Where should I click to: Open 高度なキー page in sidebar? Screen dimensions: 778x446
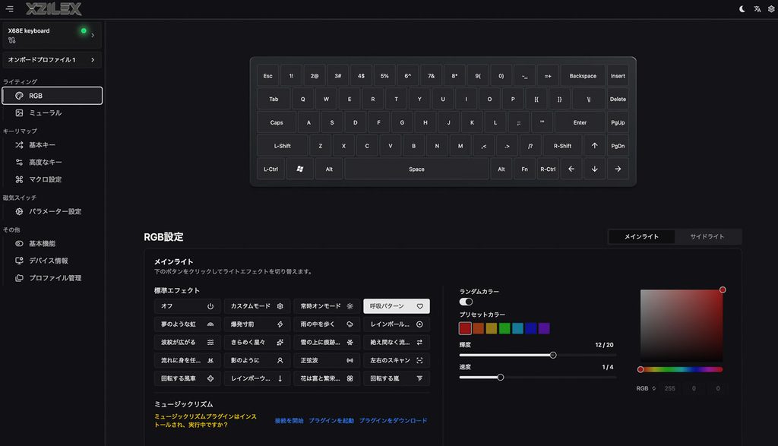tap(52, 163)
